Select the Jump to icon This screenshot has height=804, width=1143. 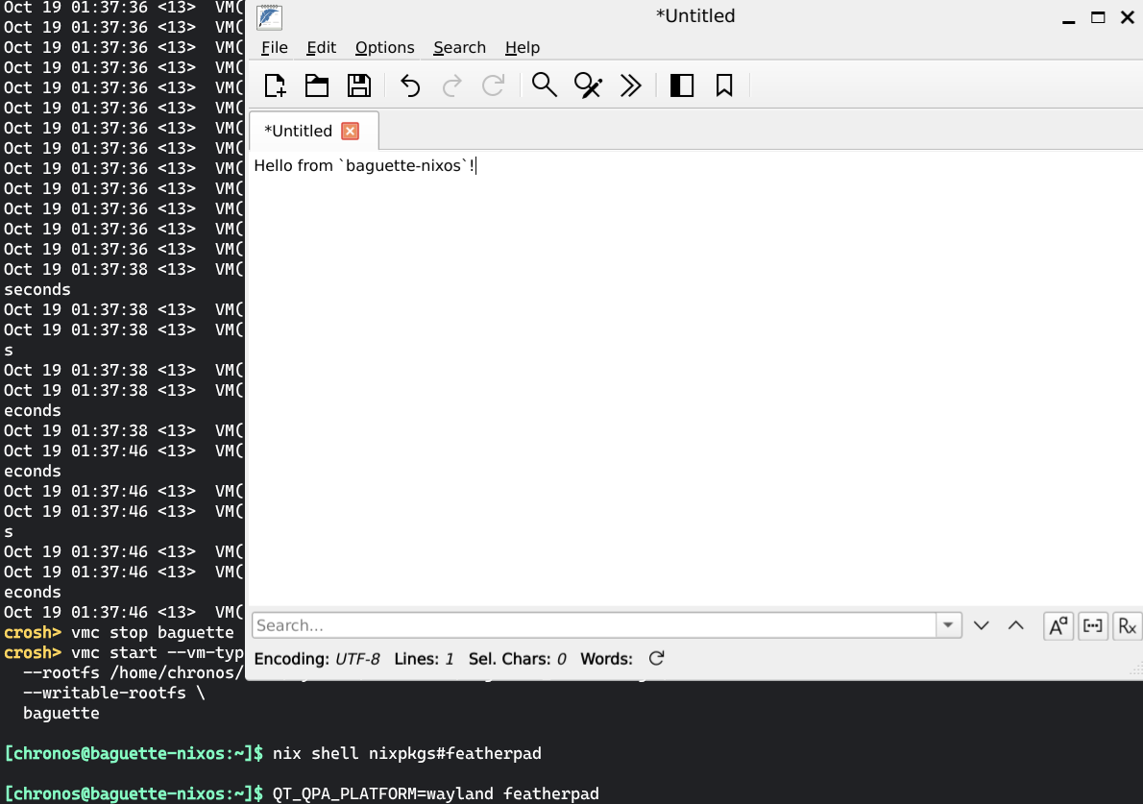tap(631, 85)
